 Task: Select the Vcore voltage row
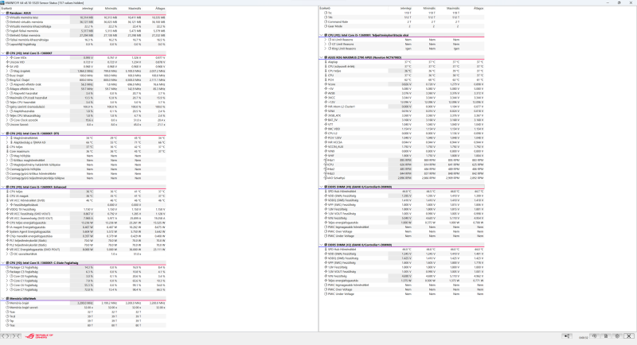[402, 84]
